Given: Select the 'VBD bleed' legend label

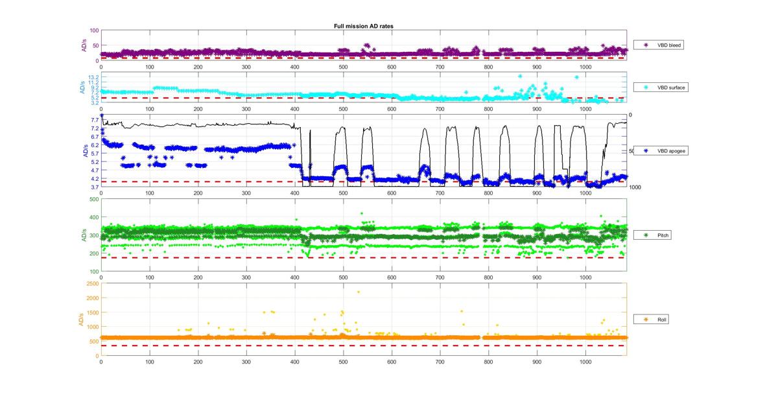Looking at the screenshot, I should click(x=669, y=45).
